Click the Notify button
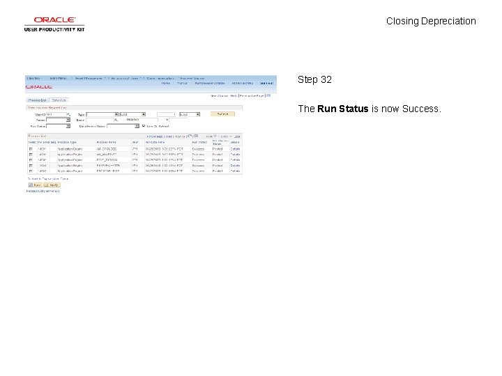This screenshot has width=502, height=376. tap(52, 185)
